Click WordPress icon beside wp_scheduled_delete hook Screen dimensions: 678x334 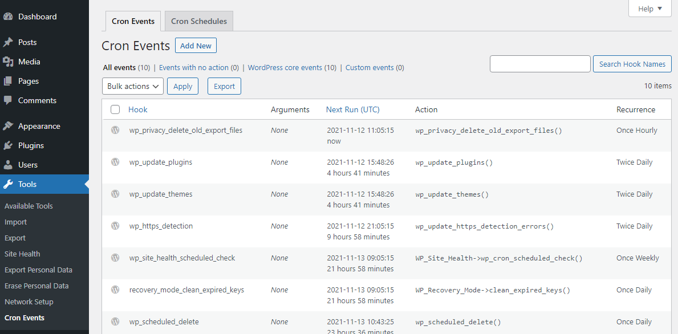[x=115, y=322]
